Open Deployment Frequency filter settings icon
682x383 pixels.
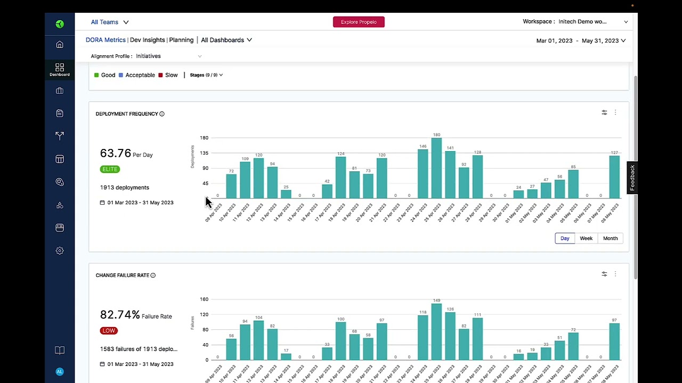click(604, 113)
